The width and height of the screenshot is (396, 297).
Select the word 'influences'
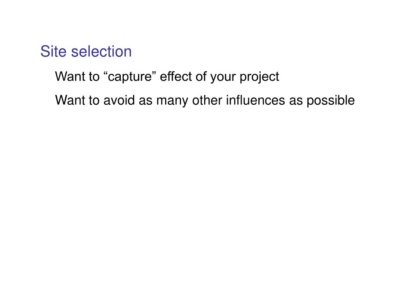(x=255, y=100)
